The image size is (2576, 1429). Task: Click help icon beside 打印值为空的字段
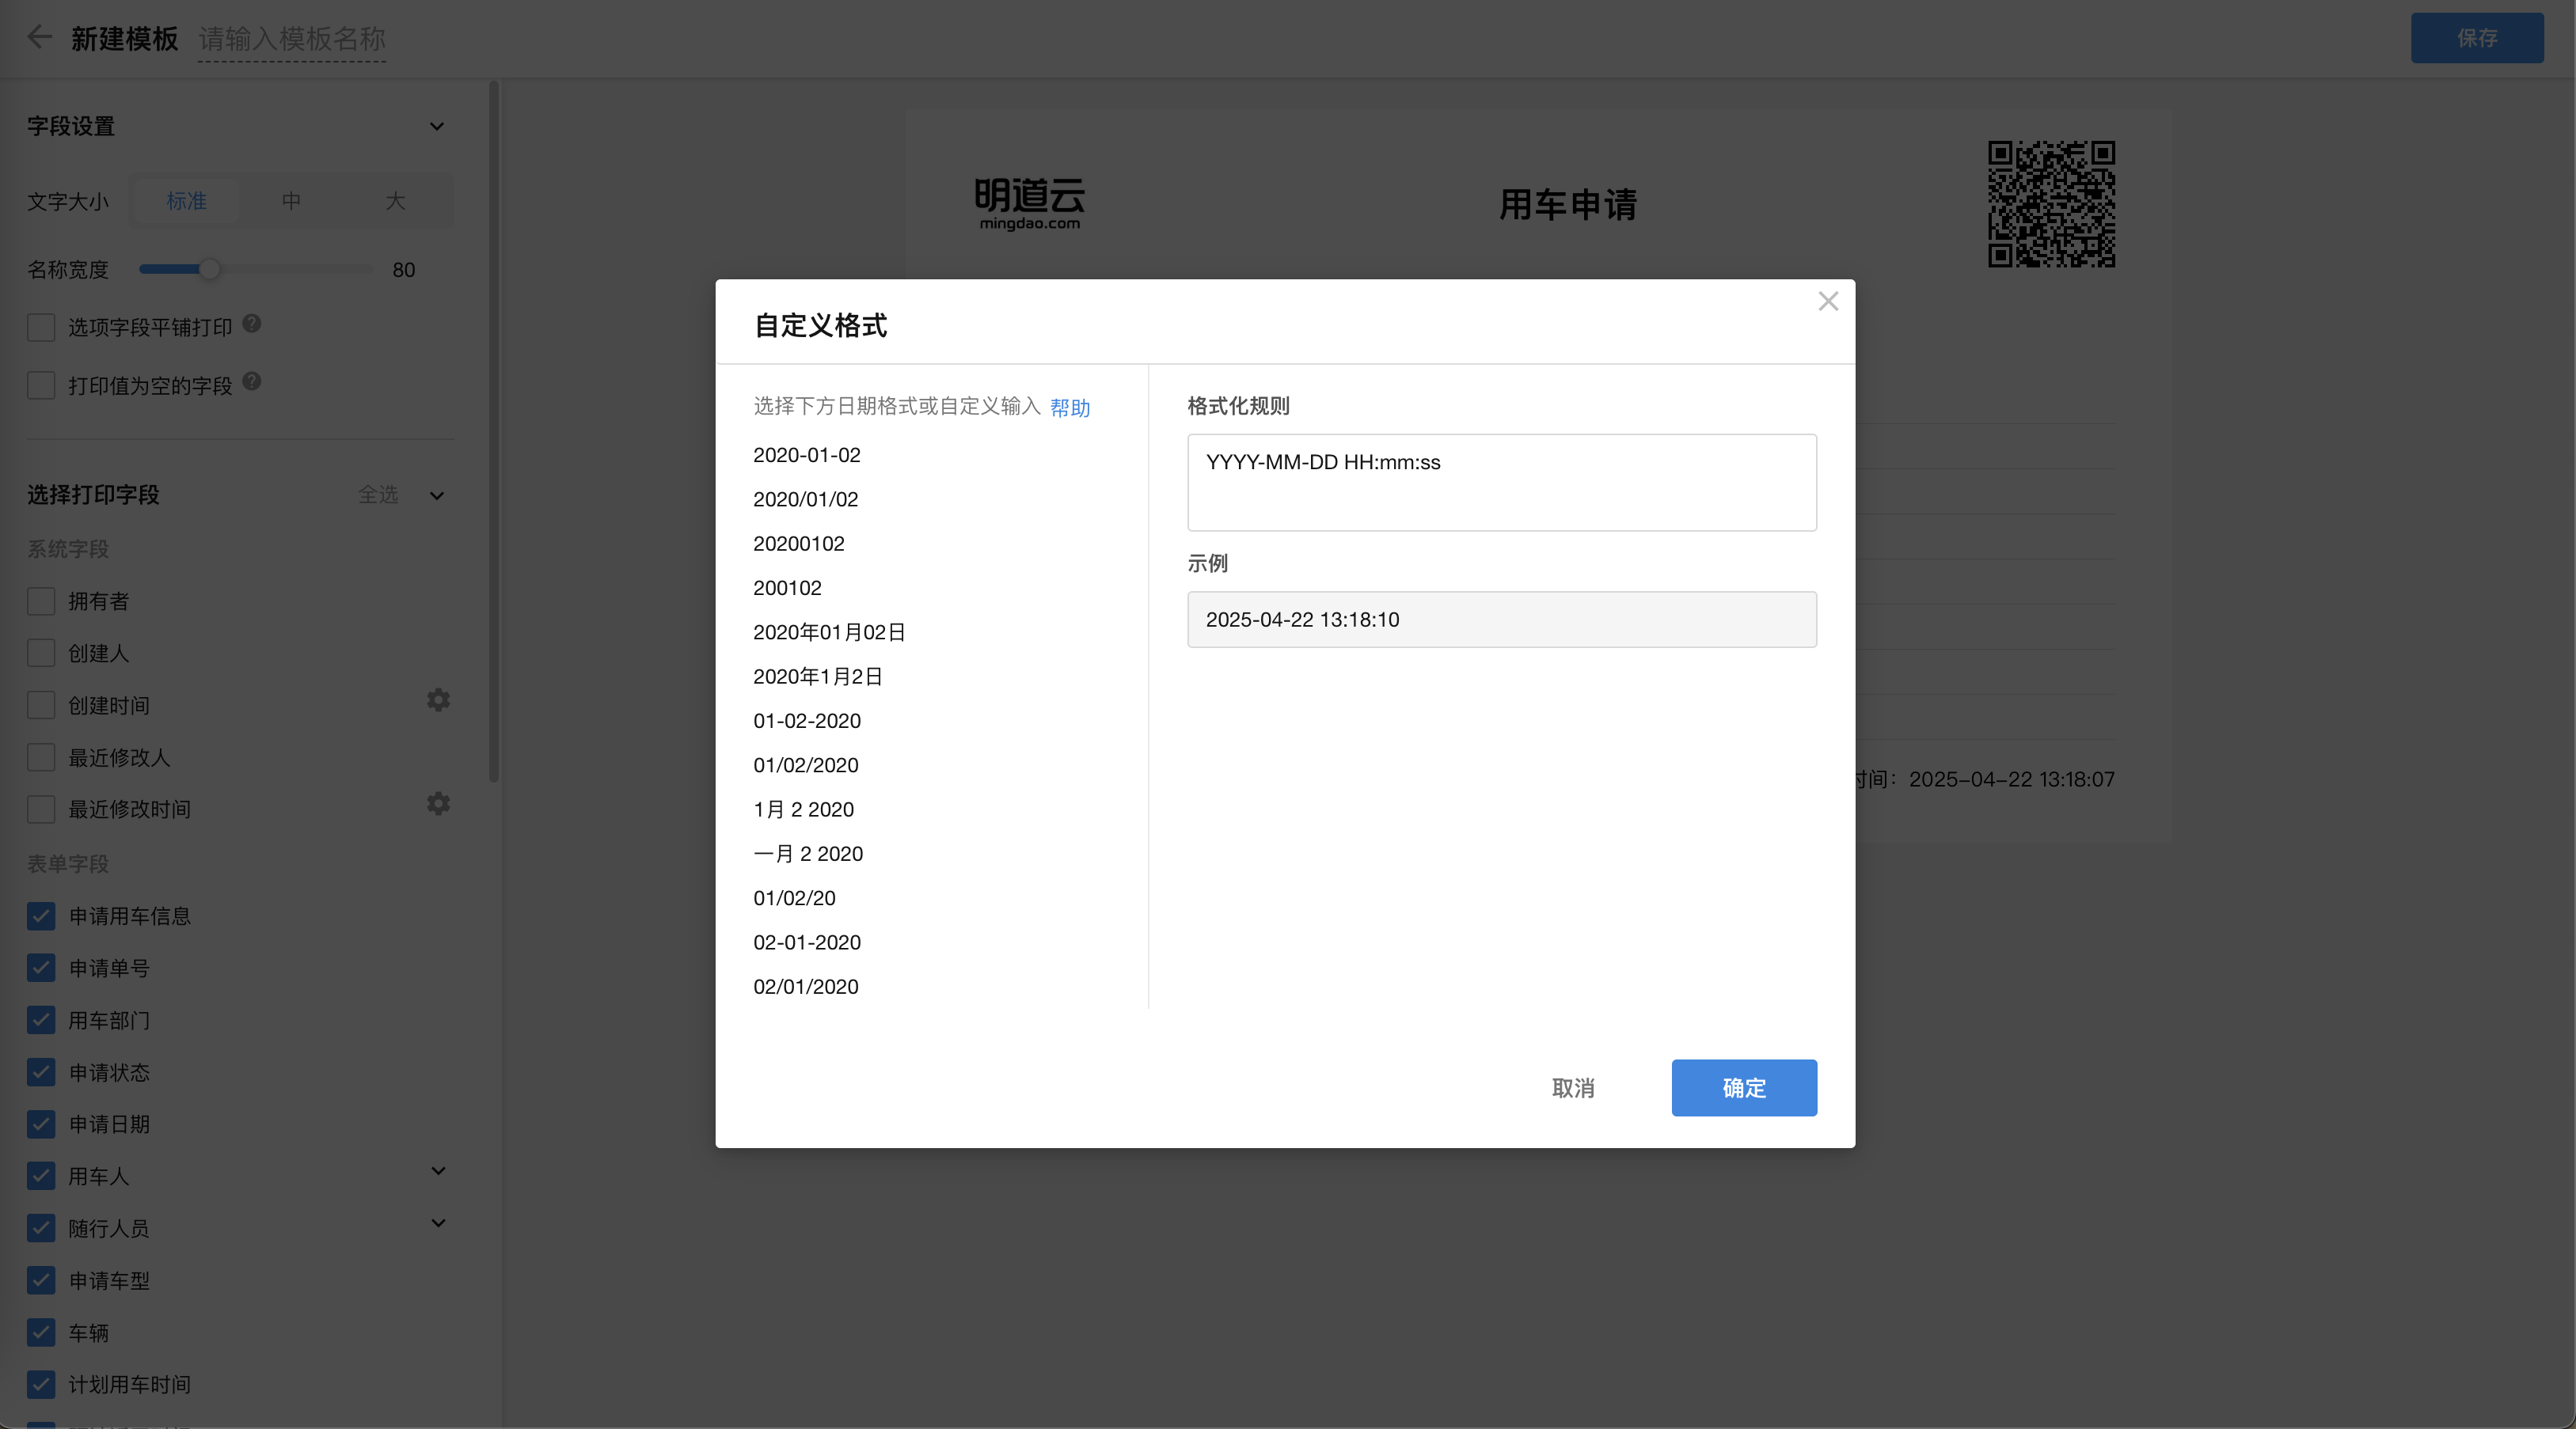252,381
